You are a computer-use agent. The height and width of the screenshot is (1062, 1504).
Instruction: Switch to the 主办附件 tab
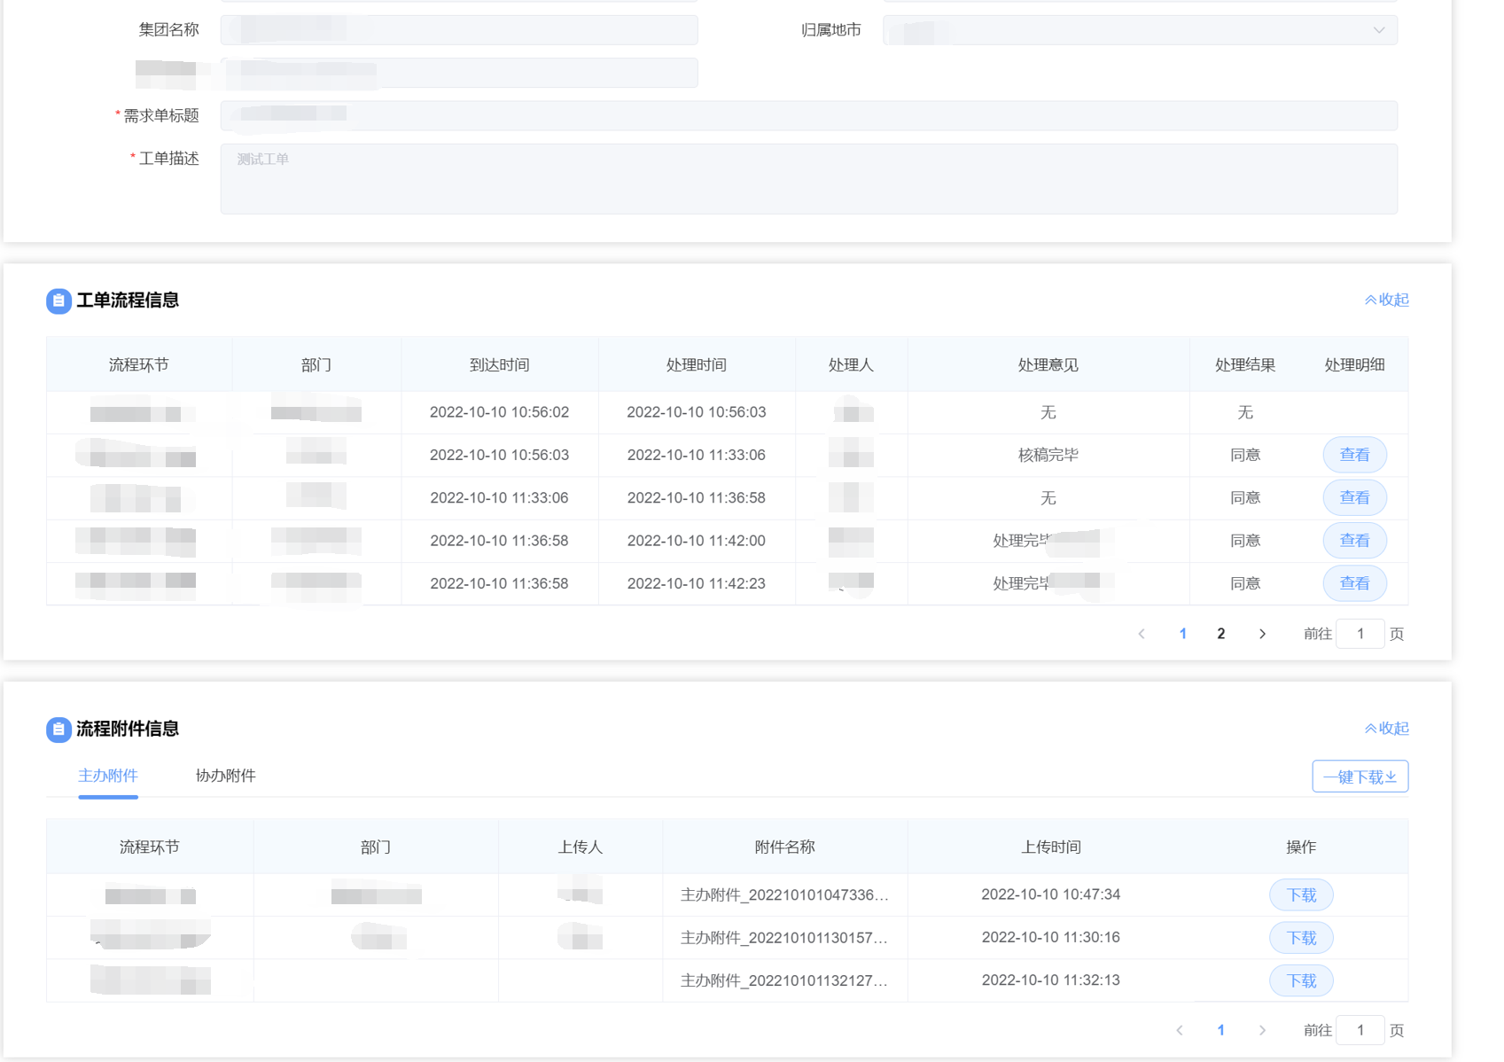(108, 776)
